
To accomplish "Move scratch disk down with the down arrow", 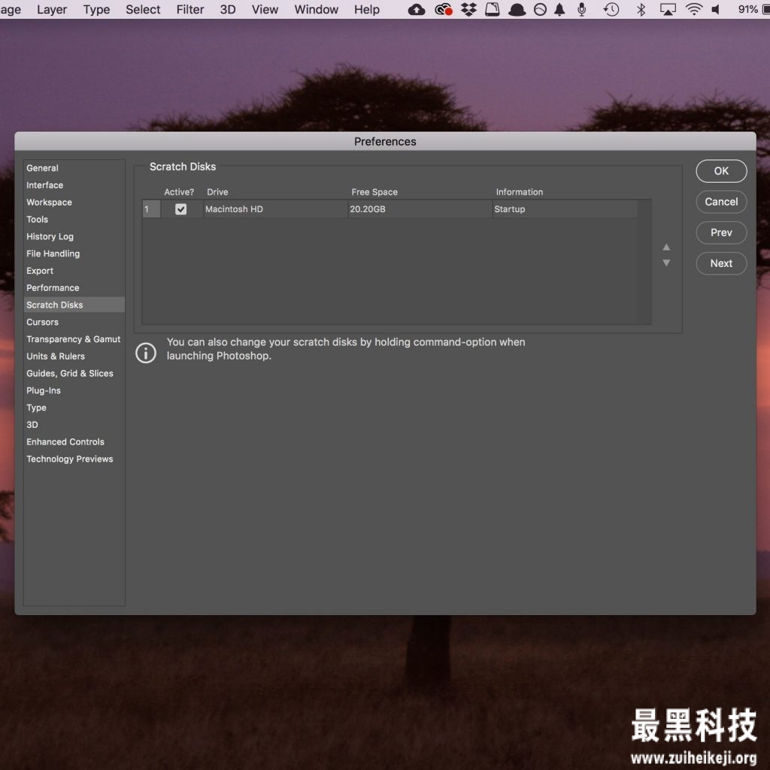I will pyautogui.click(x=666, y=262).
